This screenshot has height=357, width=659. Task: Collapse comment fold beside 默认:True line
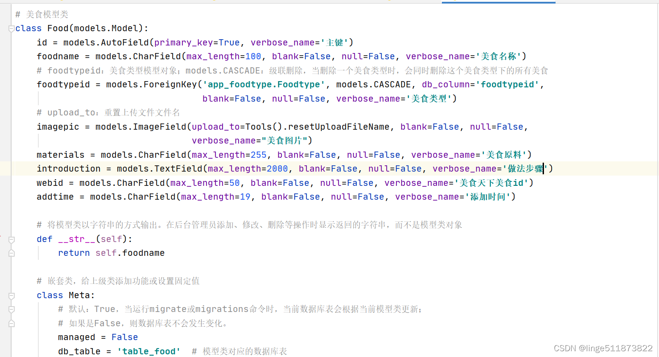11,309
